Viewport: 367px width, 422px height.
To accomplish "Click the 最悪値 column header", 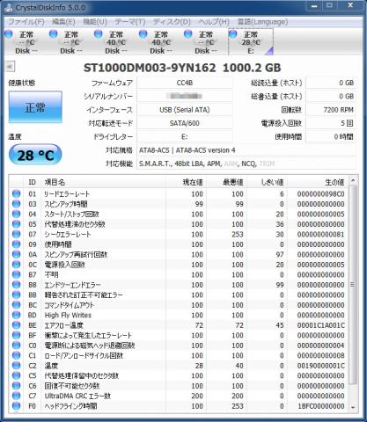I will point(226,182).
